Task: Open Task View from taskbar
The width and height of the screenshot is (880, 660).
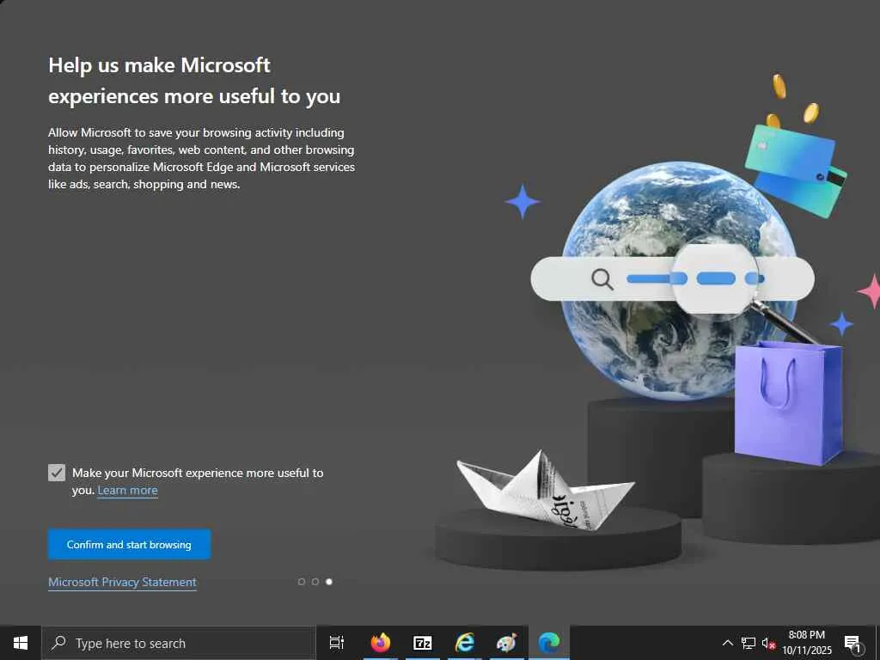Action: (x=337, y=643)
